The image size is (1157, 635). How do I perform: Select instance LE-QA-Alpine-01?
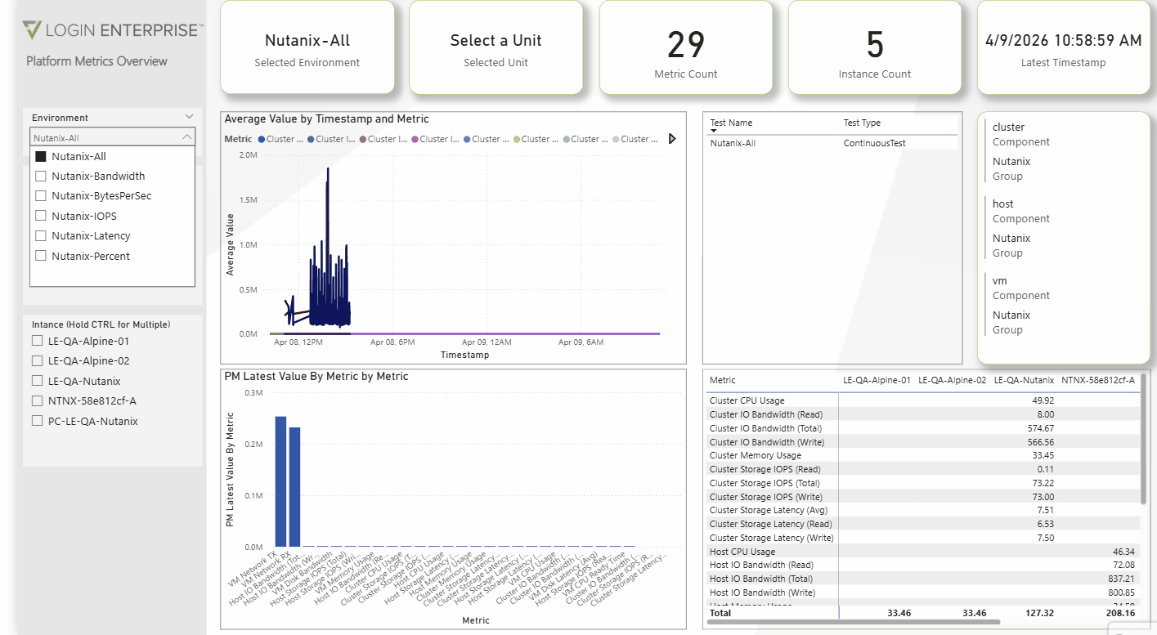point(37,341)
